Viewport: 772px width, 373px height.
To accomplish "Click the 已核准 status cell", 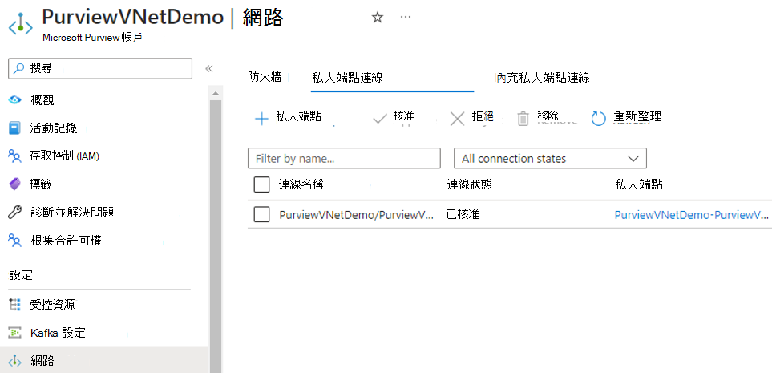I will tap(463, 214).
